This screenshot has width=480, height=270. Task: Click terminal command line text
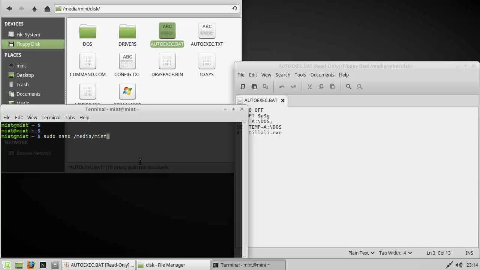(x=75, y=136)
